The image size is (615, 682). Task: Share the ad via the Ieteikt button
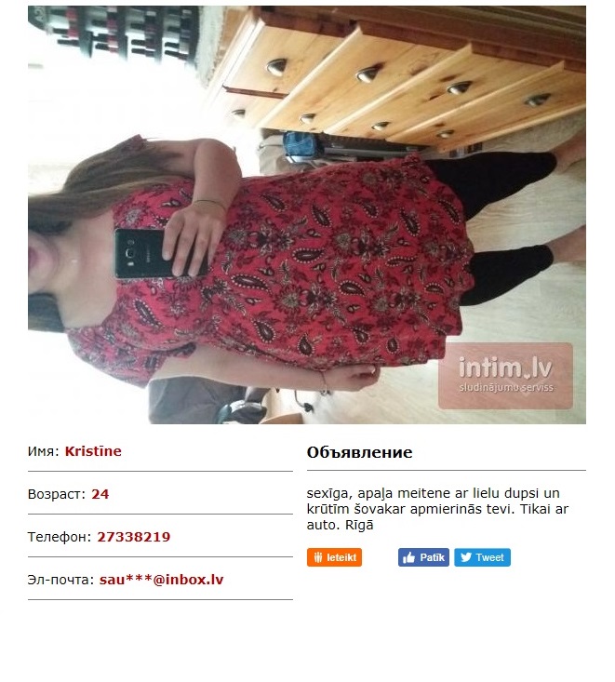coord(334,557)
